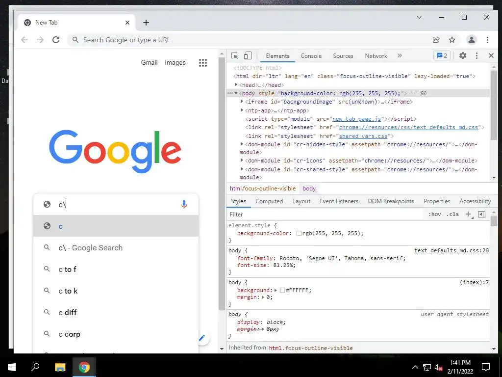
Task: Close the New Tab tab
Action: coord(127,23)
